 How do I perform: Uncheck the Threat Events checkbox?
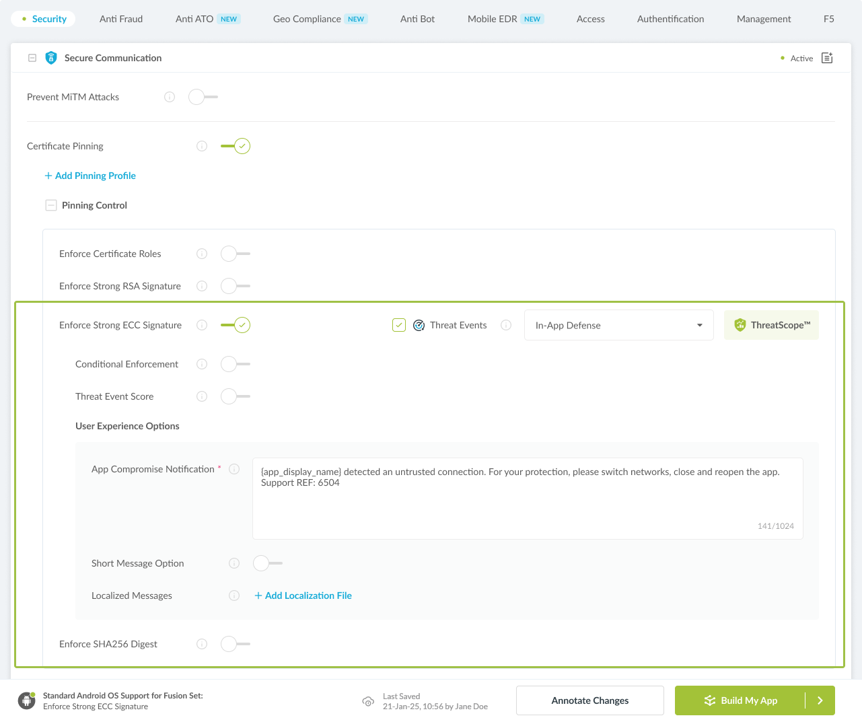tap(398, 325)
